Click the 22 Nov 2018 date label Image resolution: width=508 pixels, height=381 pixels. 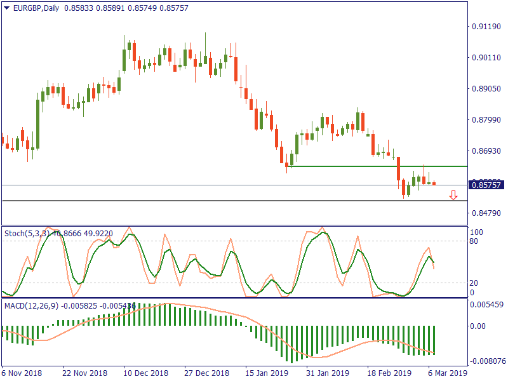coord(85,373)
